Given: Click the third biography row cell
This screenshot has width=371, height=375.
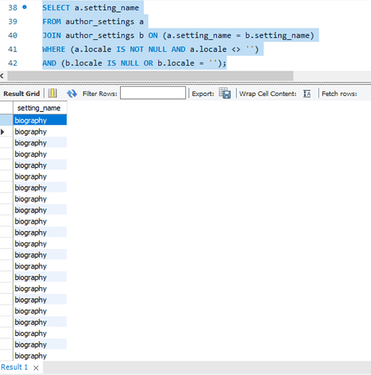Looking at the screenshot, I should (40, 142).
